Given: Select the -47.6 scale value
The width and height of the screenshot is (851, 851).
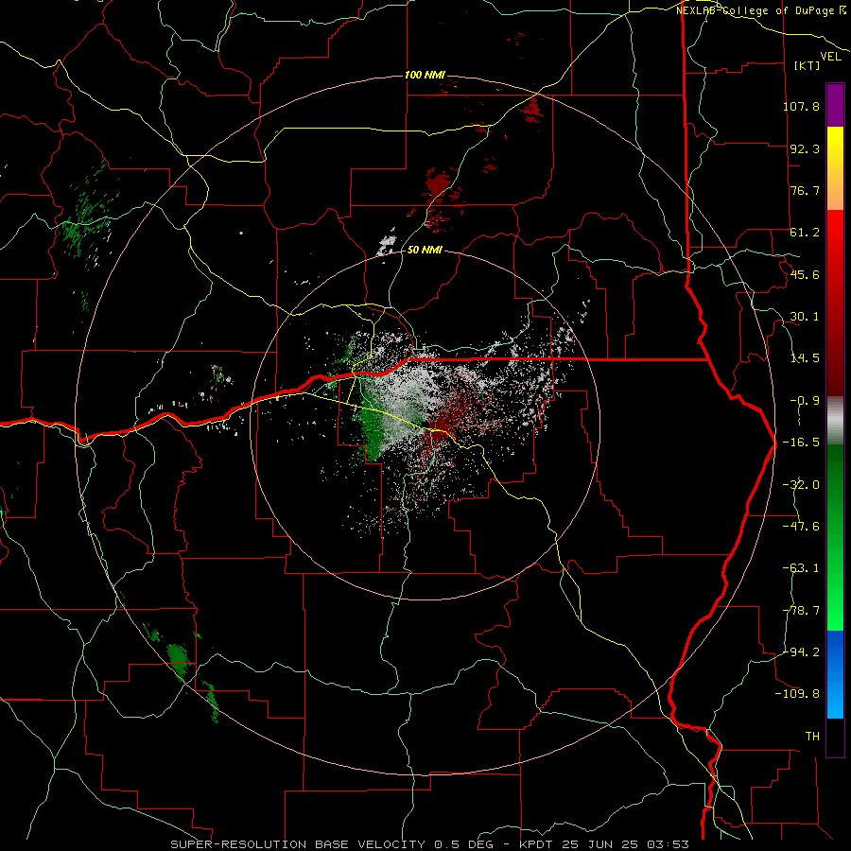Looking at the screenshot, I should point(801,527).
